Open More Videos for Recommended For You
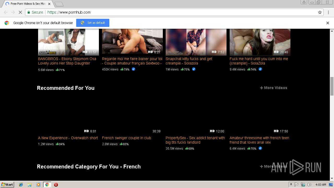The height and width of the screenshot is (188, 334). click(273, 88)
